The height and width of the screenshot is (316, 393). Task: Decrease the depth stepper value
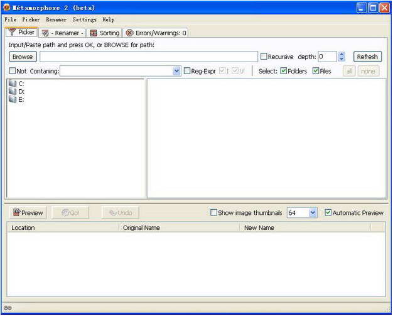click(342, 59)
